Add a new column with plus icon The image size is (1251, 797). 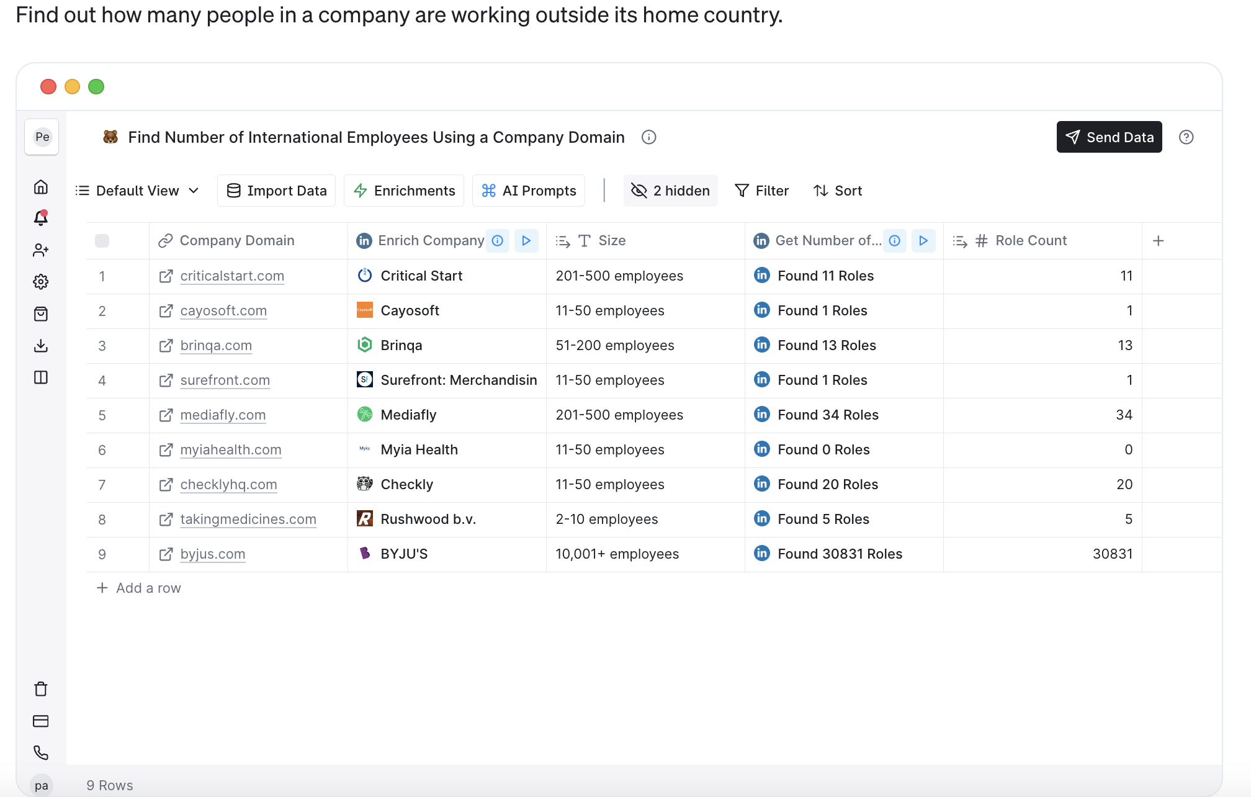click(1159, 241)
